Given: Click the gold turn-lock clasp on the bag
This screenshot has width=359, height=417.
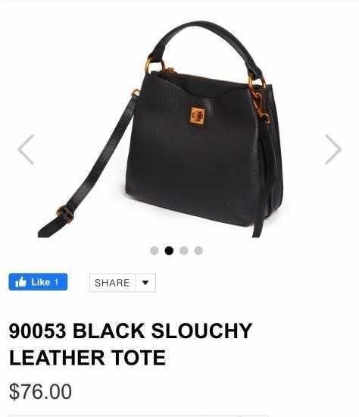Looking at the screenshot, I should (198, 115).
